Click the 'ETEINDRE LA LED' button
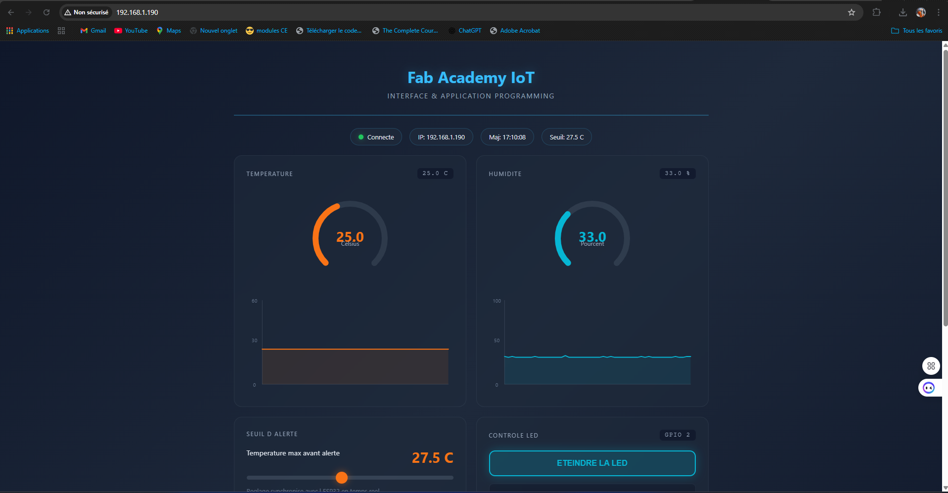The image size is (948, 493). pos(592,463)
